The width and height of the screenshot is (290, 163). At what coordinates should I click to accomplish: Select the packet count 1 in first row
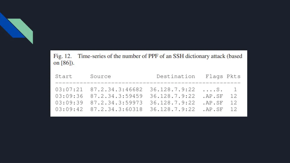[235, 89]
